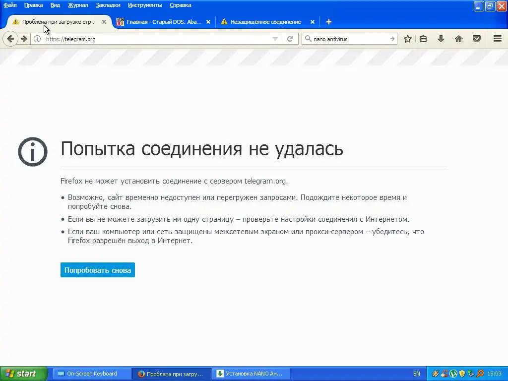Viewport: 508px width, 381px height.
Task: Open the Журнал menu
Action: [x=78, y=5]
